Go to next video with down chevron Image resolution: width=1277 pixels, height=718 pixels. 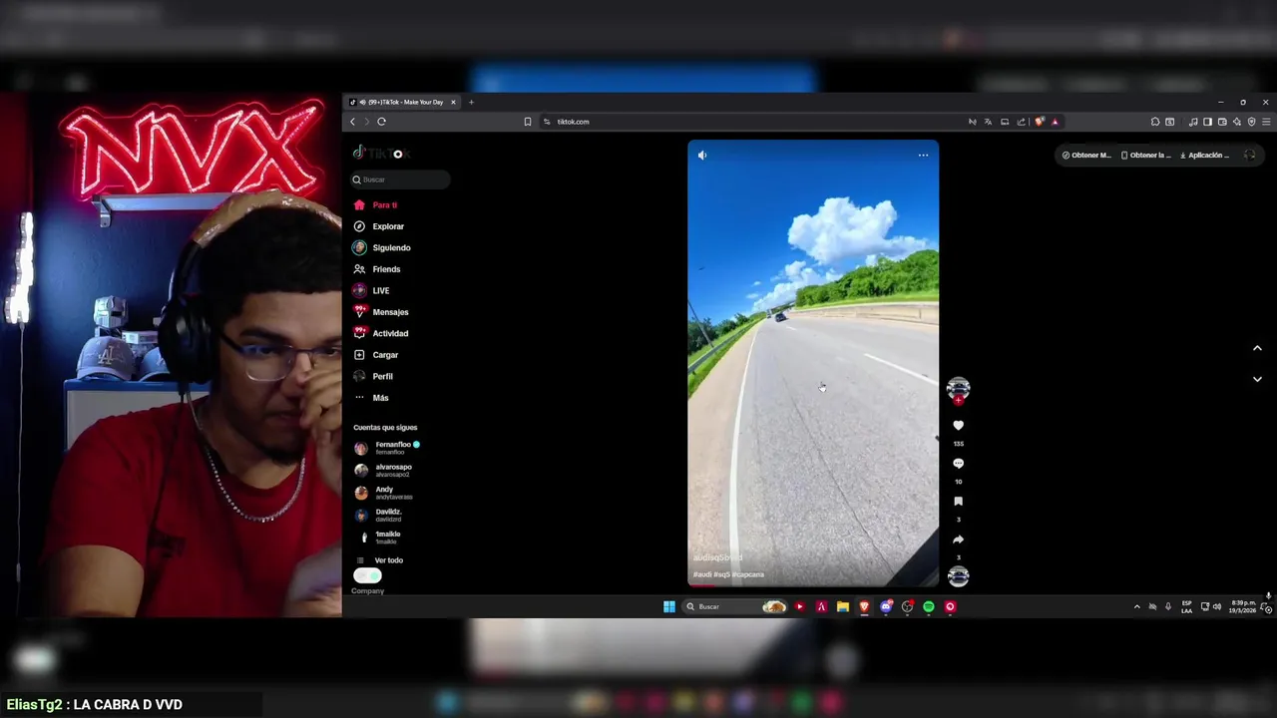click(1257, 379)
